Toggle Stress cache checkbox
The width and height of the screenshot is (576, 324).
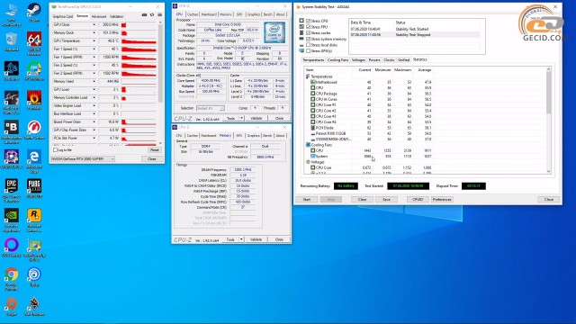pos(308,32)
